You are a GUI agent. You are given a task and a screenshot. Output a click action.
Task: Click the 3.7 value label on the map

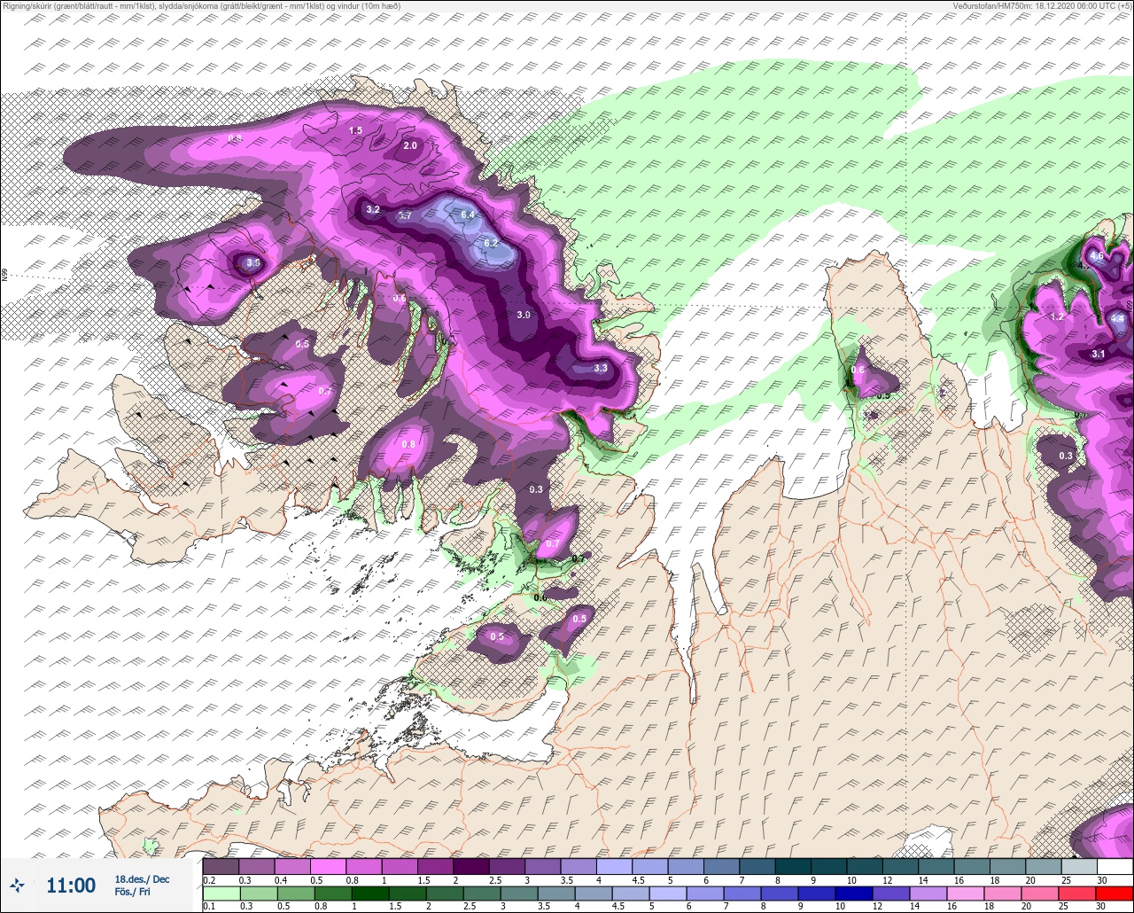tap(405, 215)
